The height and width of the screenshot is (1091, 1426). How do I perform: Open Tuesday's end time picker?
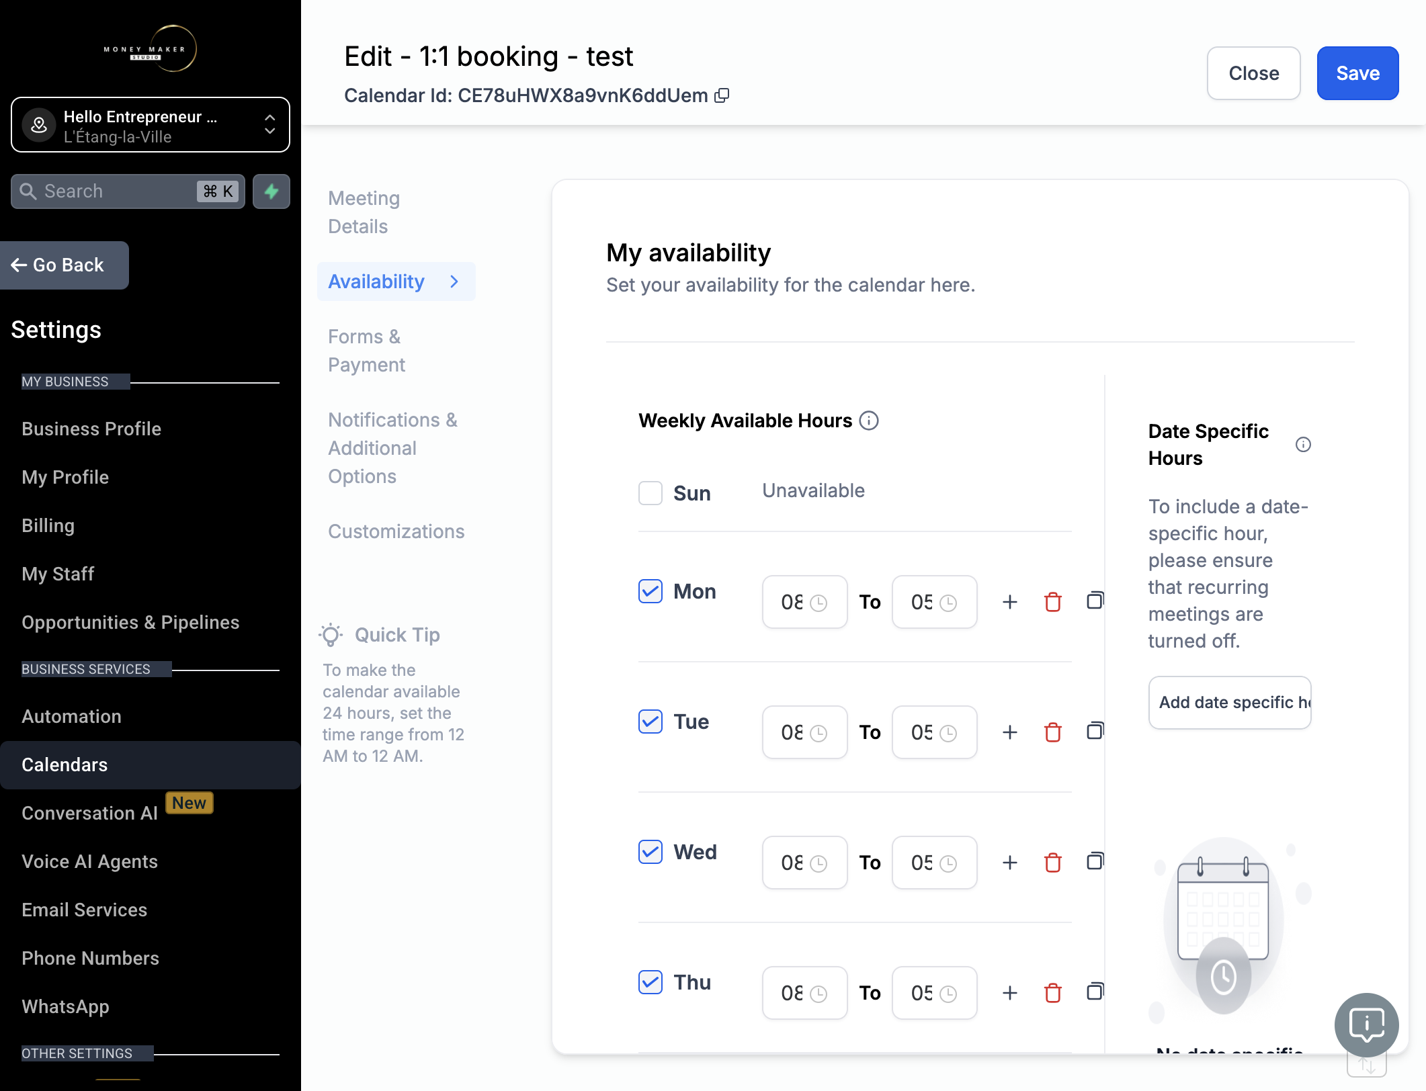pos(934,732)
